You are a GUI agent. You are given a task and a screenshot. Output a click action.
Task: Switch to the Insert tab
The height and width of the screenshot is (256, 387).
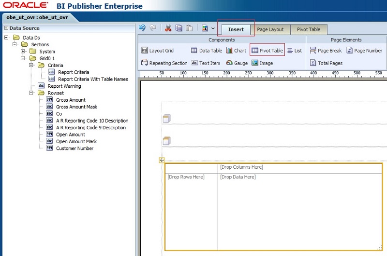(236, 29)
